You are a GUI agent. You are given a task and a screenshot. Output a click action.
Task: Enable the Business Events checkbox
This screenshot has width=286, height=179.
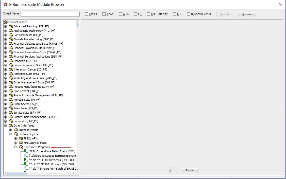pyautogui.click(x=189, y=14)
